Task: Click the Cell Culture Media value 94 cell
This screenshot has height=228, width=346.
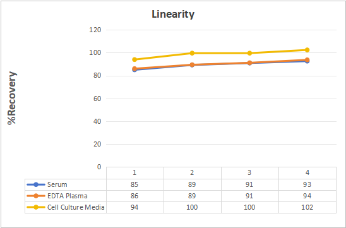Action: pos(135,207)
